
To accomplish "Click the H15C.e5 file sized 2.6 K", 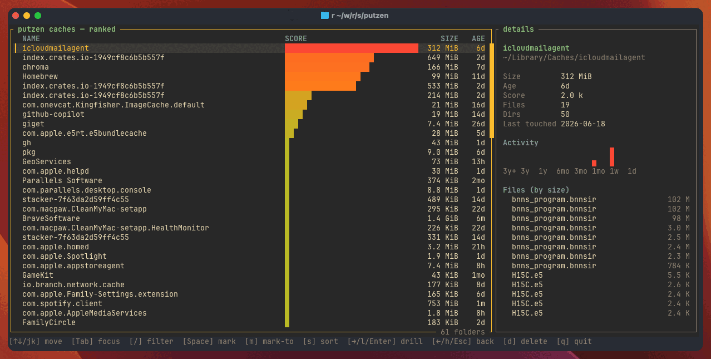I will pos(601,285).
